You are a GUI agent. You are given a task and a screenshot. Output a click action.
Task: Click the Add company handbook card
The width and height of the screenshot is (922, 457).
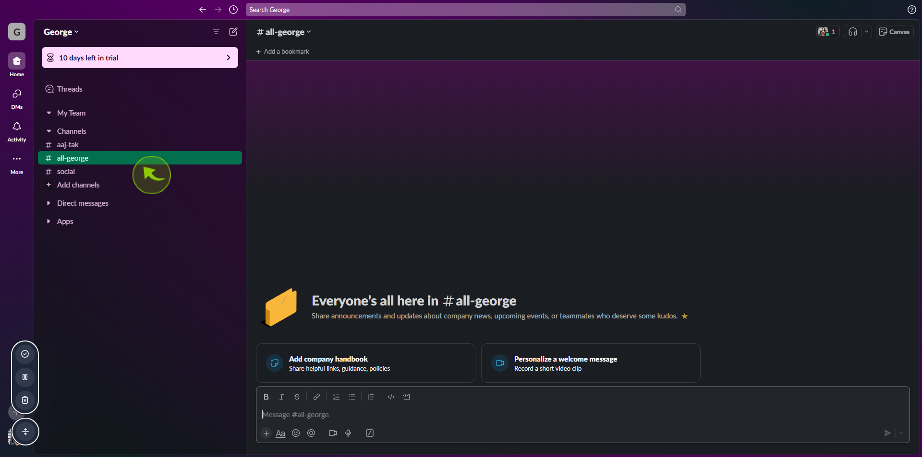[365, 363]
